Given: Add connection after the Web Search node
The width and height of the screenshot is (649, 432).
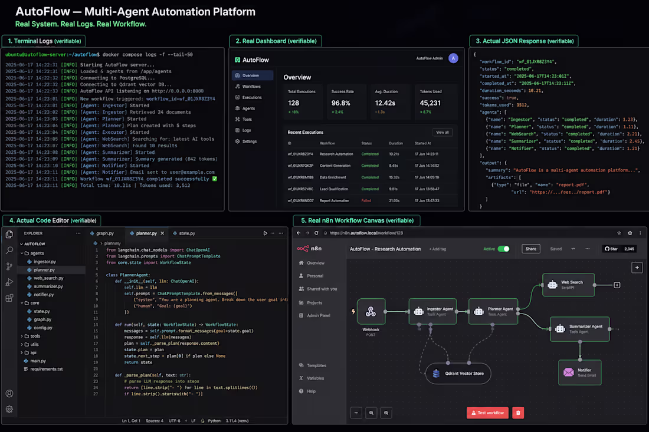Looking at the screenshot, I should (x=617, y=285).
